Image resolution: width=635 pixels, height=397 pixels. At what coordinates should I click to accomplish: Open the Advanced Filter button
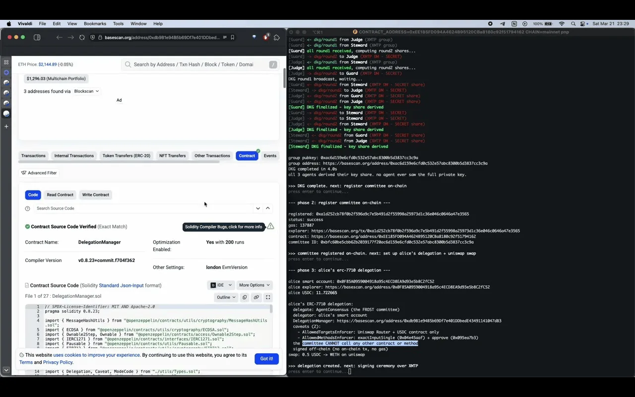point(39,173)
